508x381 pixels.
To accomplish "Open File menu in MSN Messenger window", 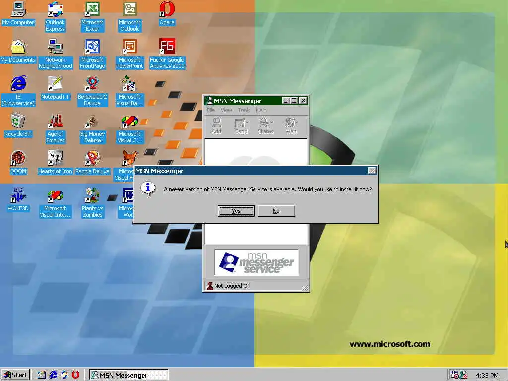I will pos(211,110).
